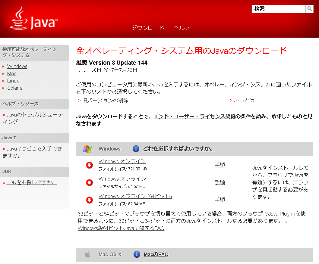Open 旧バージョンの削除 link
319x264 pixels.
[106, 101]
